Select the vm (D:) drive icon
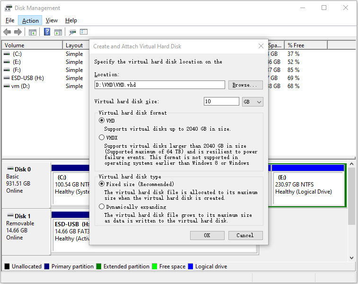The height and width of the screenshot is (284, 358). point(7,86)
